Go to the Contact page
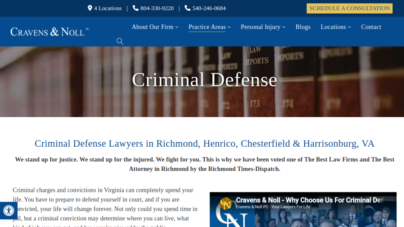The image size is (404, 227). click(371, 27)
